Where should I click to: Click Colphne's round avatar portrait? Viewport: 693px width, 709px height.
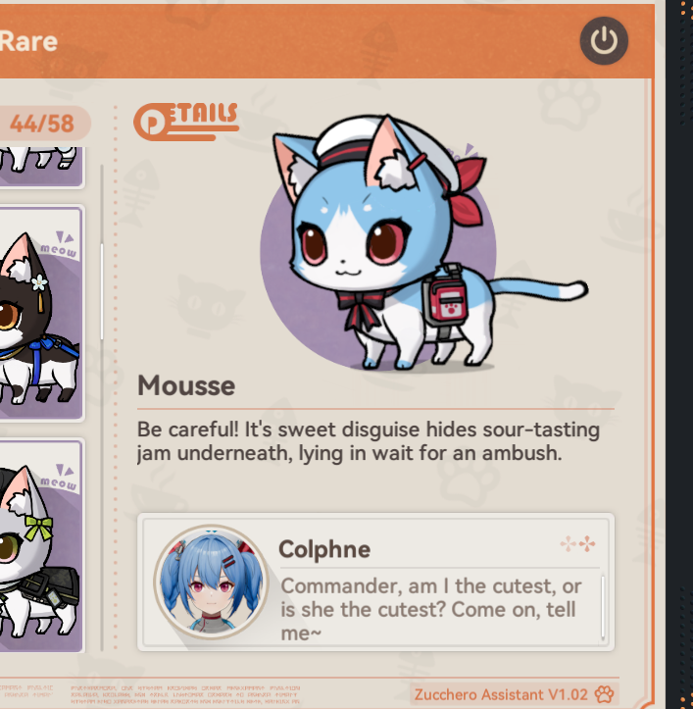pos(211,582)
